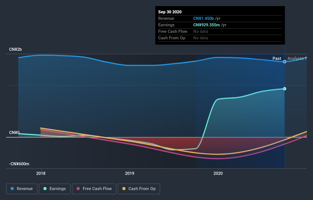Toggle the Earnings legend button
This screenshot has width=313, height=200.
tap(55, 189)
